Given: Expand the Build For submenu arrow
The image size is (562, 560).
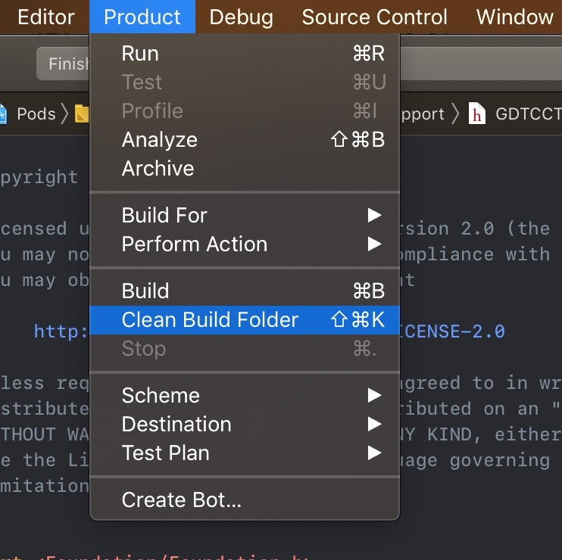Looking at the screenshot, I should click(374, 215).
